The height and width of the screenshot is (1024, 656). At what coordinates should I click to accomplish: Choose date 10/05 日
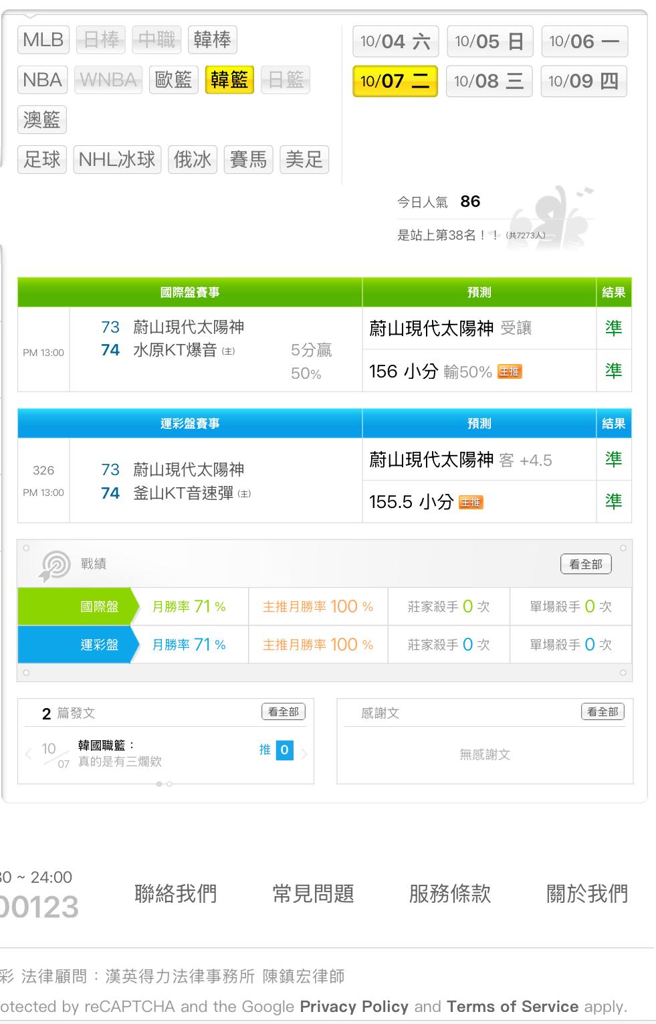point(489,41)
